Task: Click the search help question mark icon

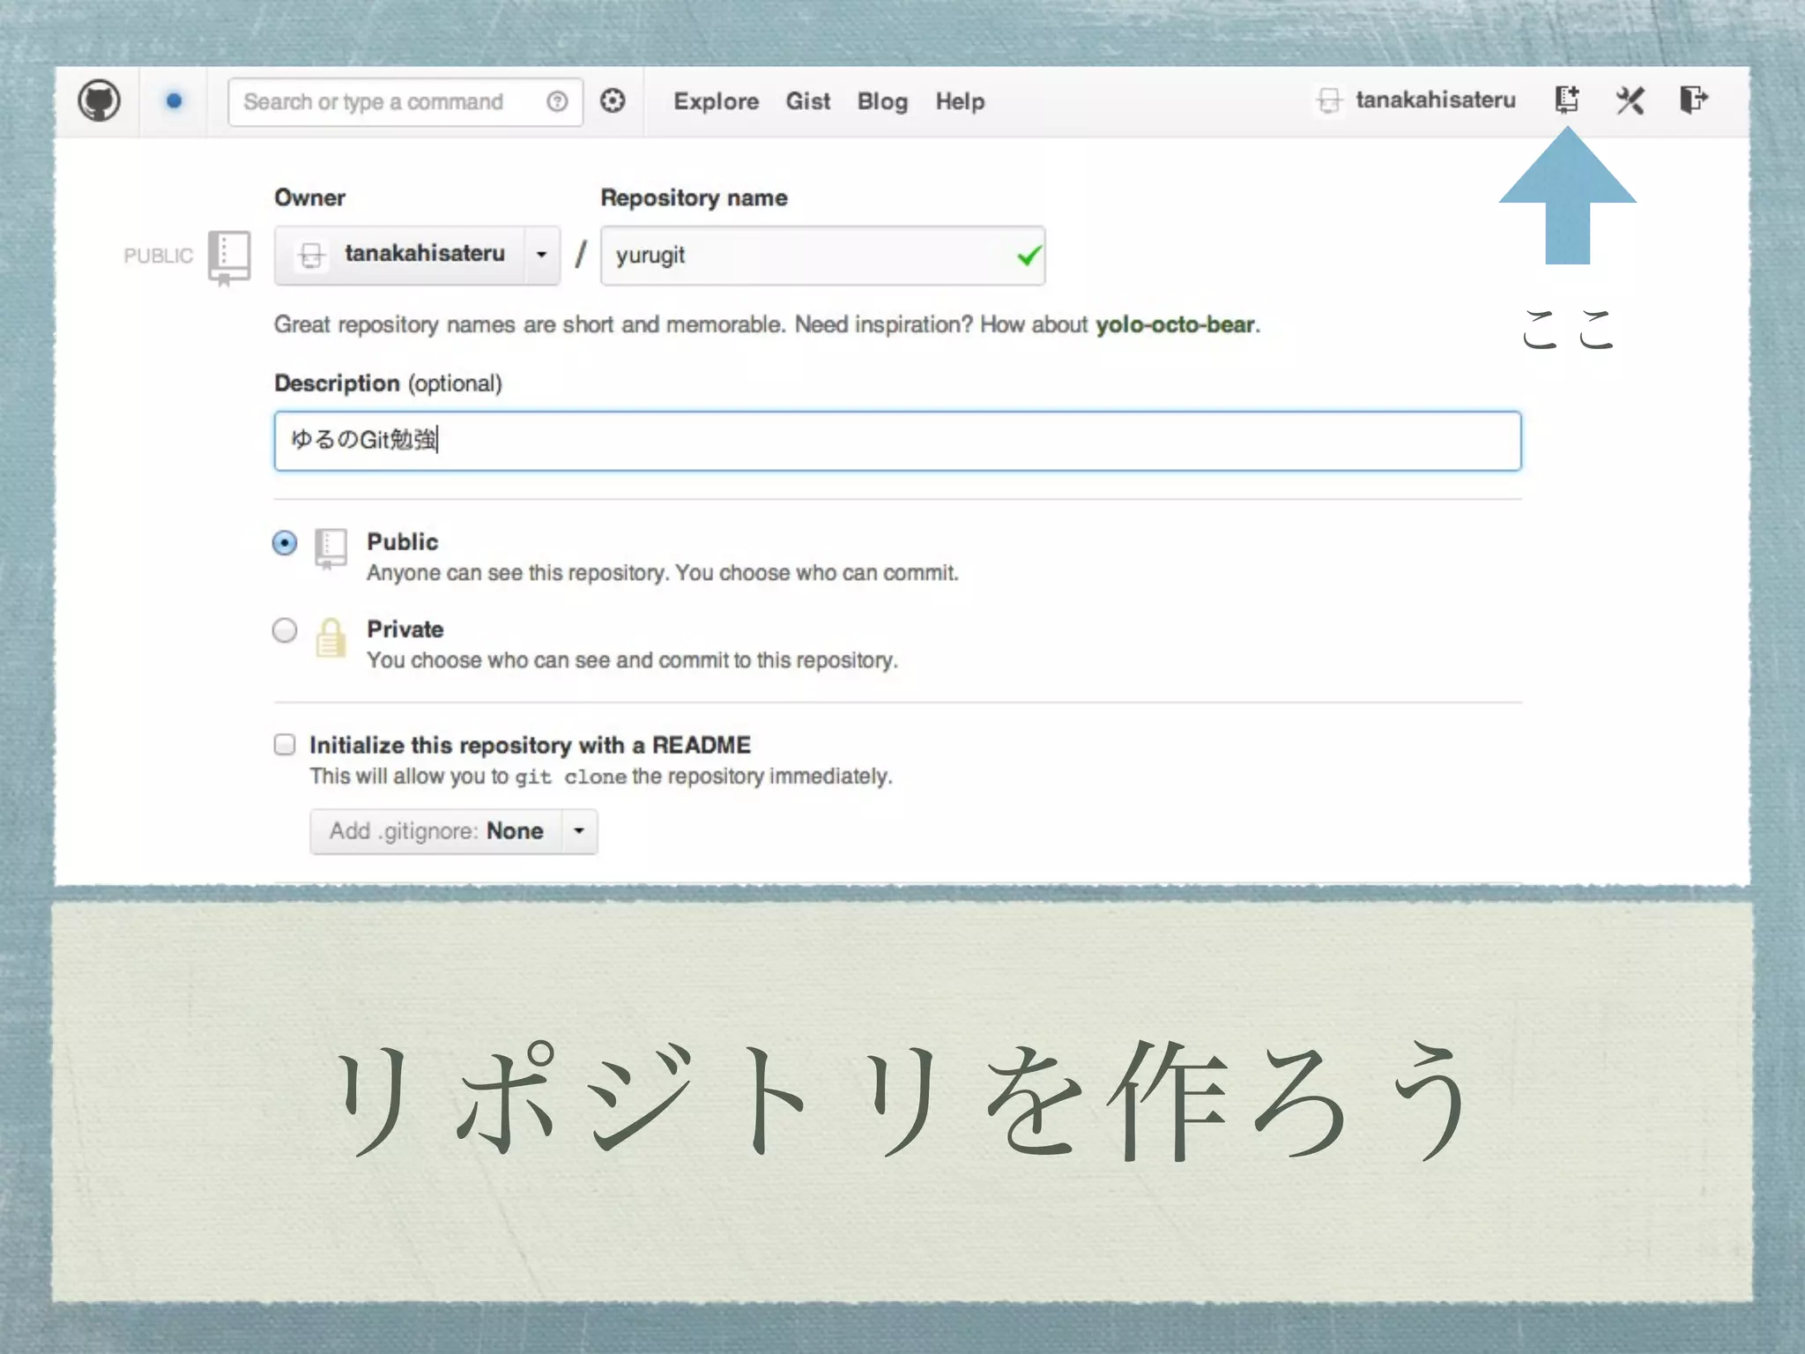Action: coord(557,101)
